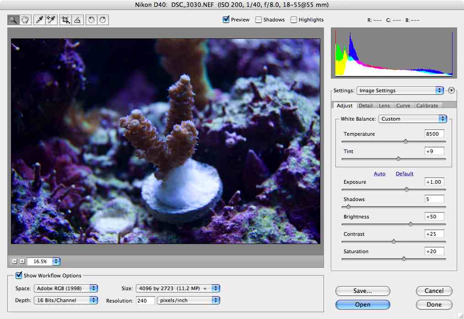This screenshot has height=319, width=464.
Task: Click the coral preview image
Action: [x=166, y=141]
